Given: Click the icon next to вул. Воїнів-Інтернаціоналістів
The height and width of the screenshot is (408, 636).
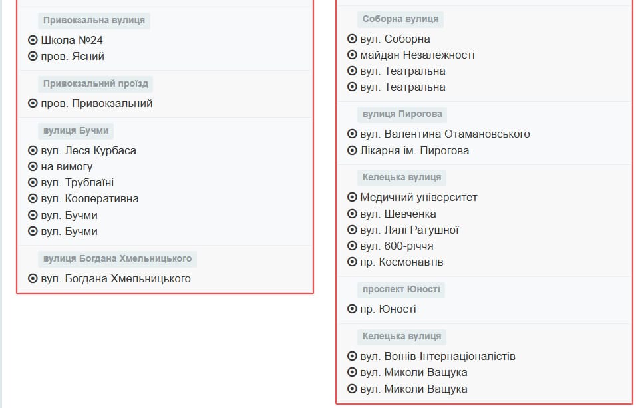Looking at the screenshot, I should click(x=351, y=356).
